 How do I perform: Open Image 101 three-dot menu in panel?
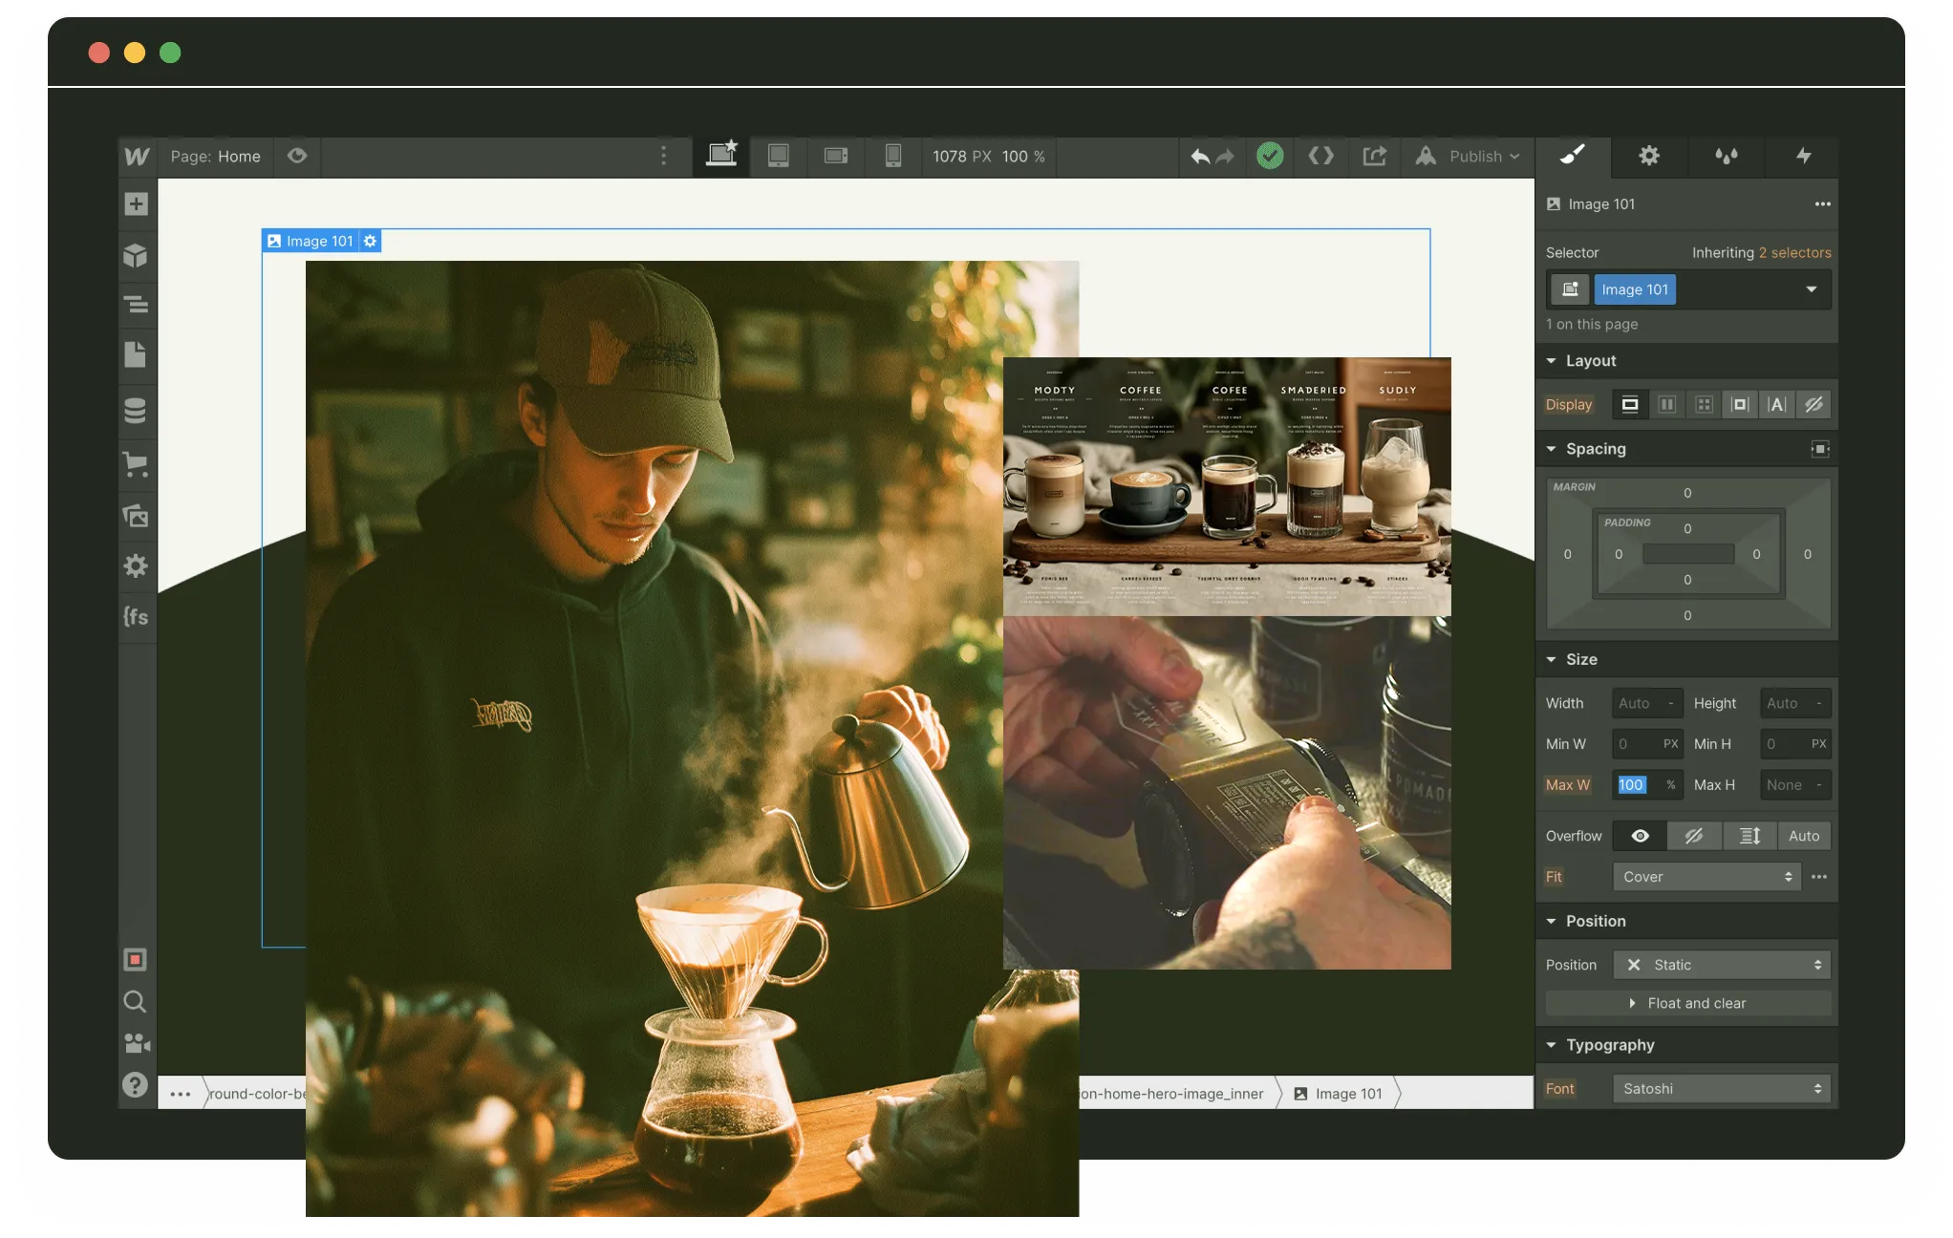[x=1822, y=204]
